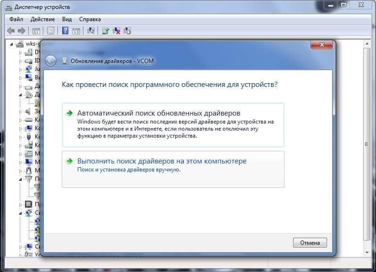Click the device icon beside the driver dialog title
Screen dimensions: 376x272
(x=64, y=61)
